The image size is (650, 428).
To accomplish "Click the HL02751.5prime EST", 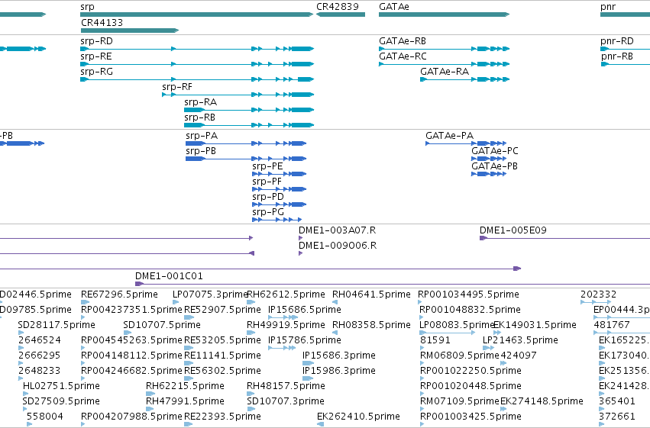I will tap(25, 394).
